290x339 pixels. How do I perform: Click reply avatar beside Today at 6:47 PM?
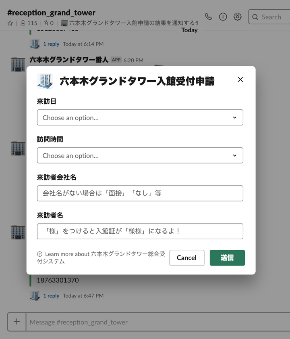(x=35, y=295)
